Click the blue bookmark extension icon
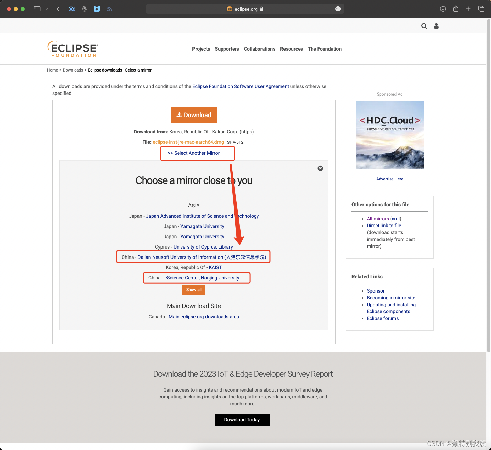 pos(97,9)
